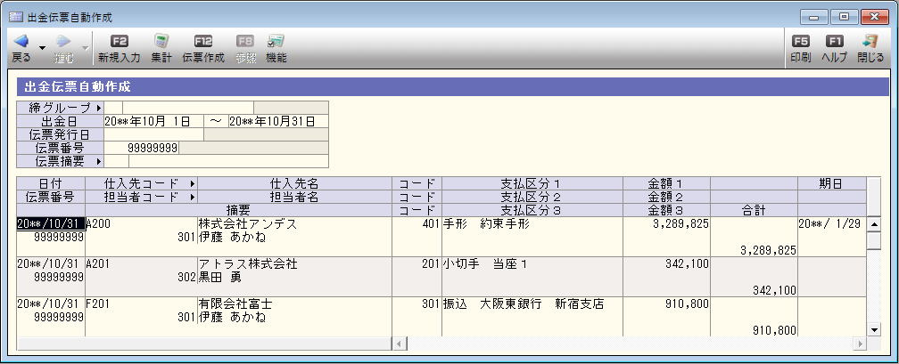Screen dimensions: 899x364
Task: Click the vertical scrollbar down arrow
Action: pyautogui.click(x=874, y=328)
